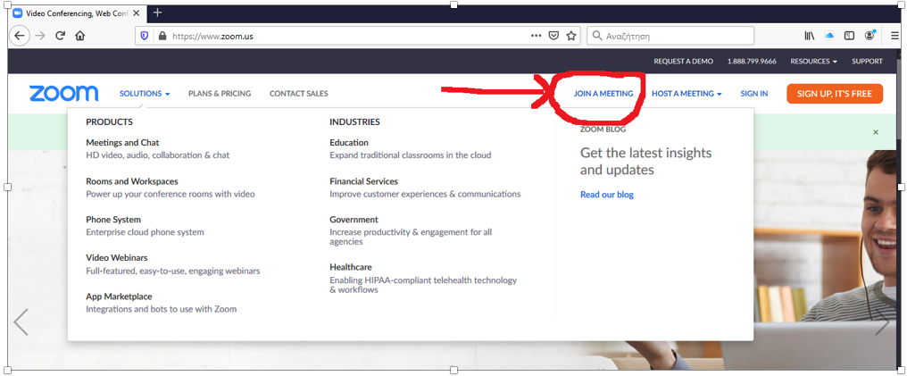Open the Resources dropdown
Screen dimensions: 907x376
tap(813, 62)
